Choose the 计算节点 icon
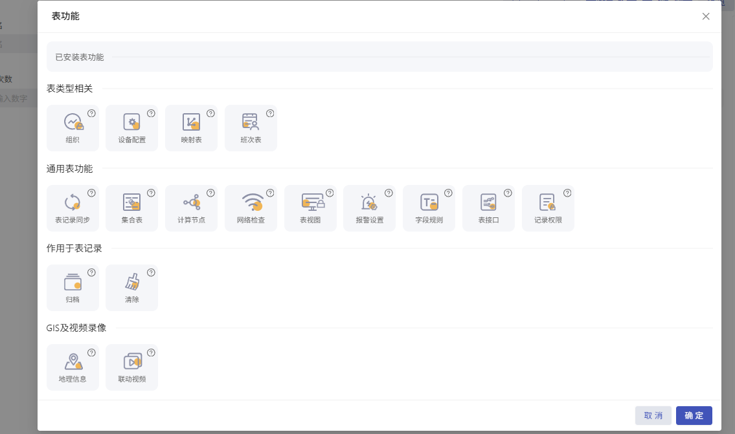Viewport: 735px width, 434px height. (192, 202)
